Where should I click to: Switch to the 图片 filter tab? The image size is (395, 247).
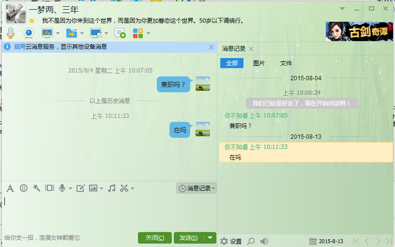(x=258, y=63)
